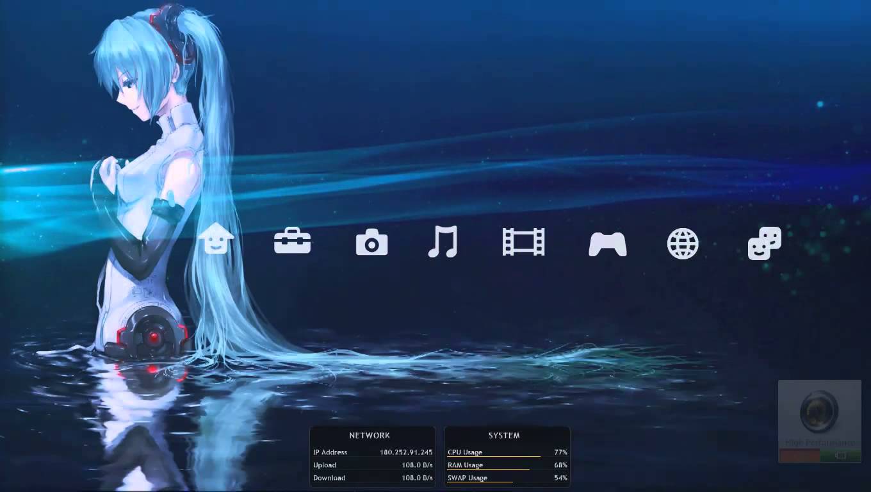871x492 pixels.
Task: Open the Video film strip icon
Action: coord(523,242)
